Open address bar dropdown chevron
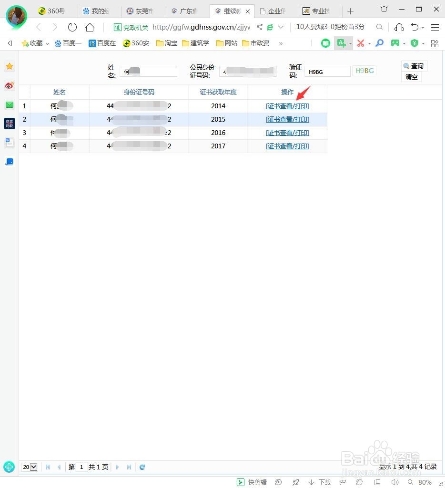The width and height of the screenshot is (445, 488). tap(281, 27)
